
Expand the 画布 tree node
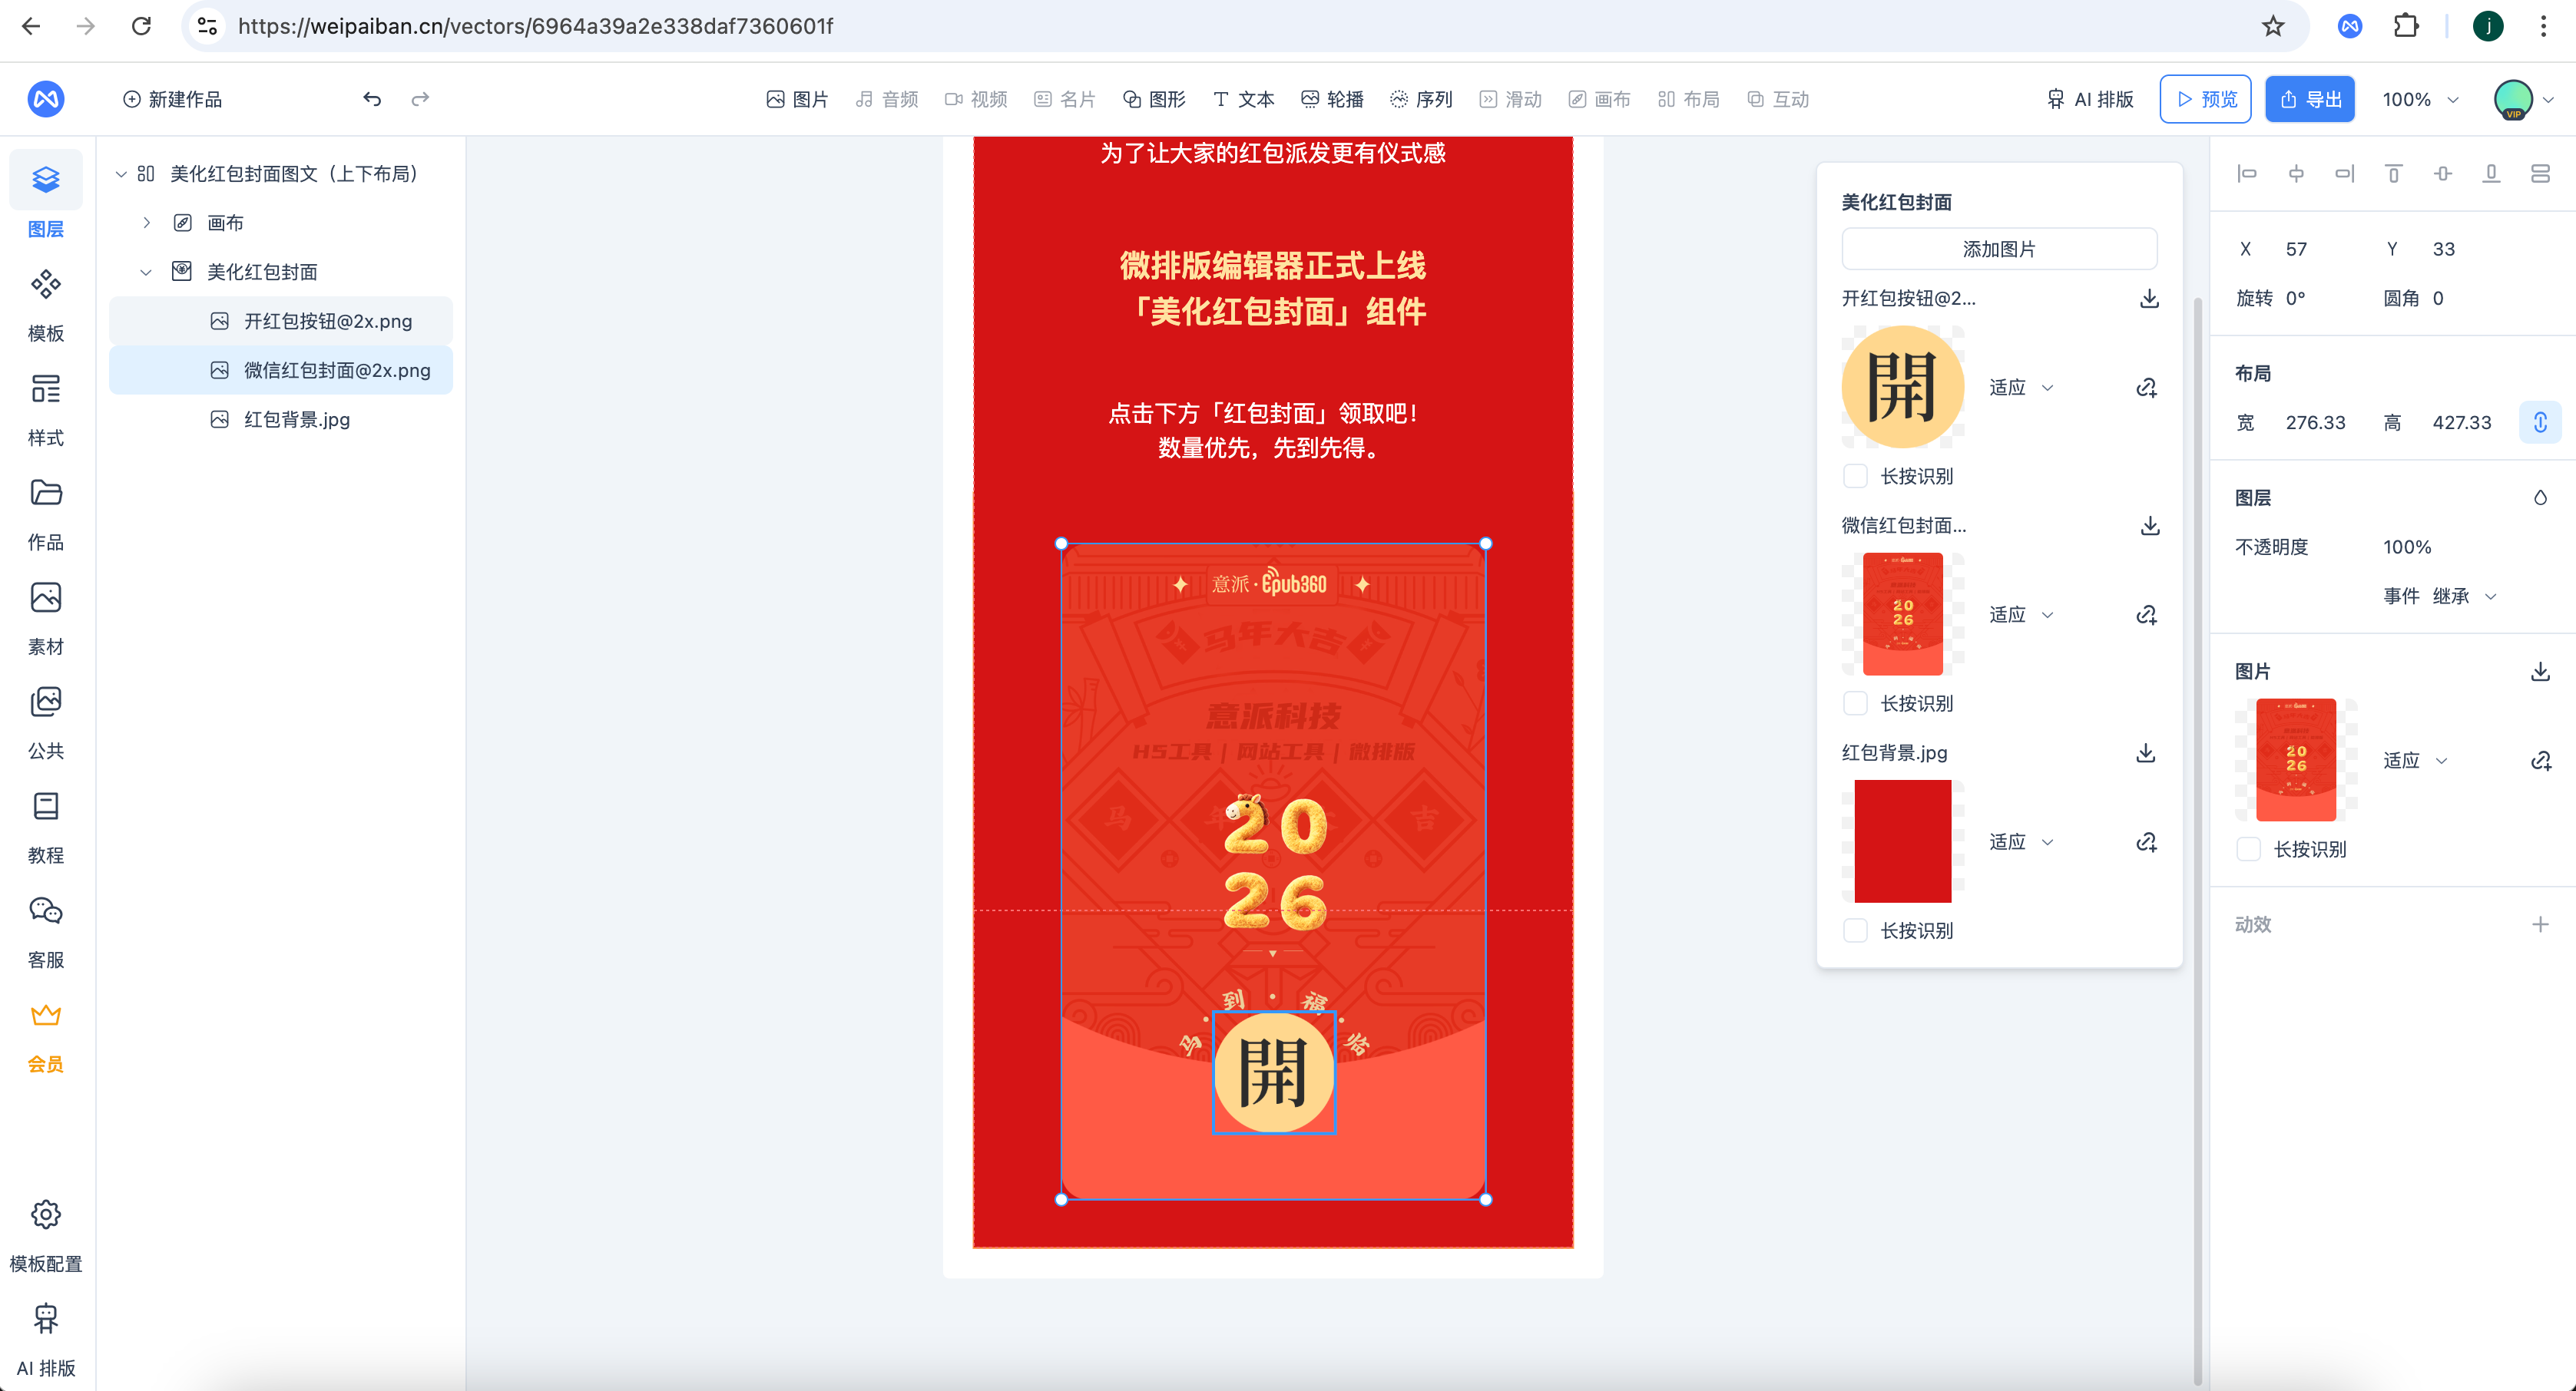point(147,223)
